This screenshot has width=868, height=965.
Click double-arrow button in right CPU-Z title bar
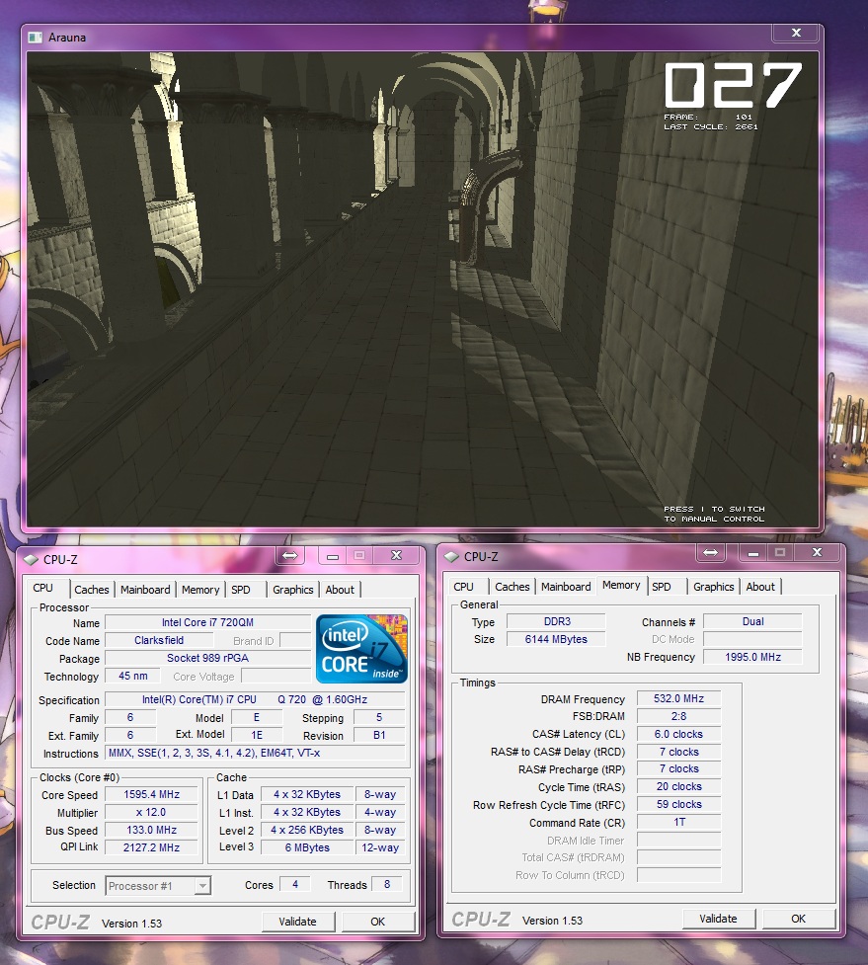[710, 552]
